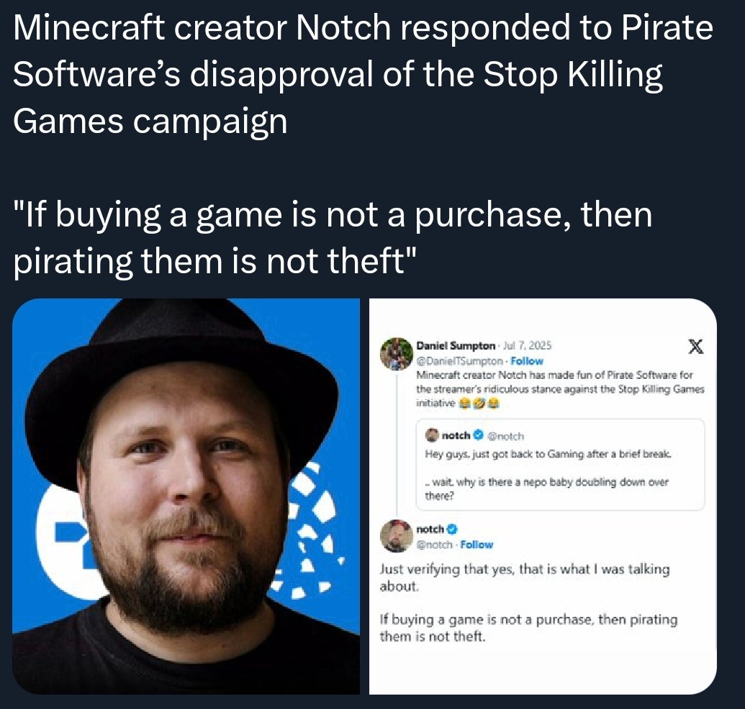Click the rolling-on-floor laughing emoji
Image resolution: width=745 pixels, height=709 pixels.
pos(481,403)
